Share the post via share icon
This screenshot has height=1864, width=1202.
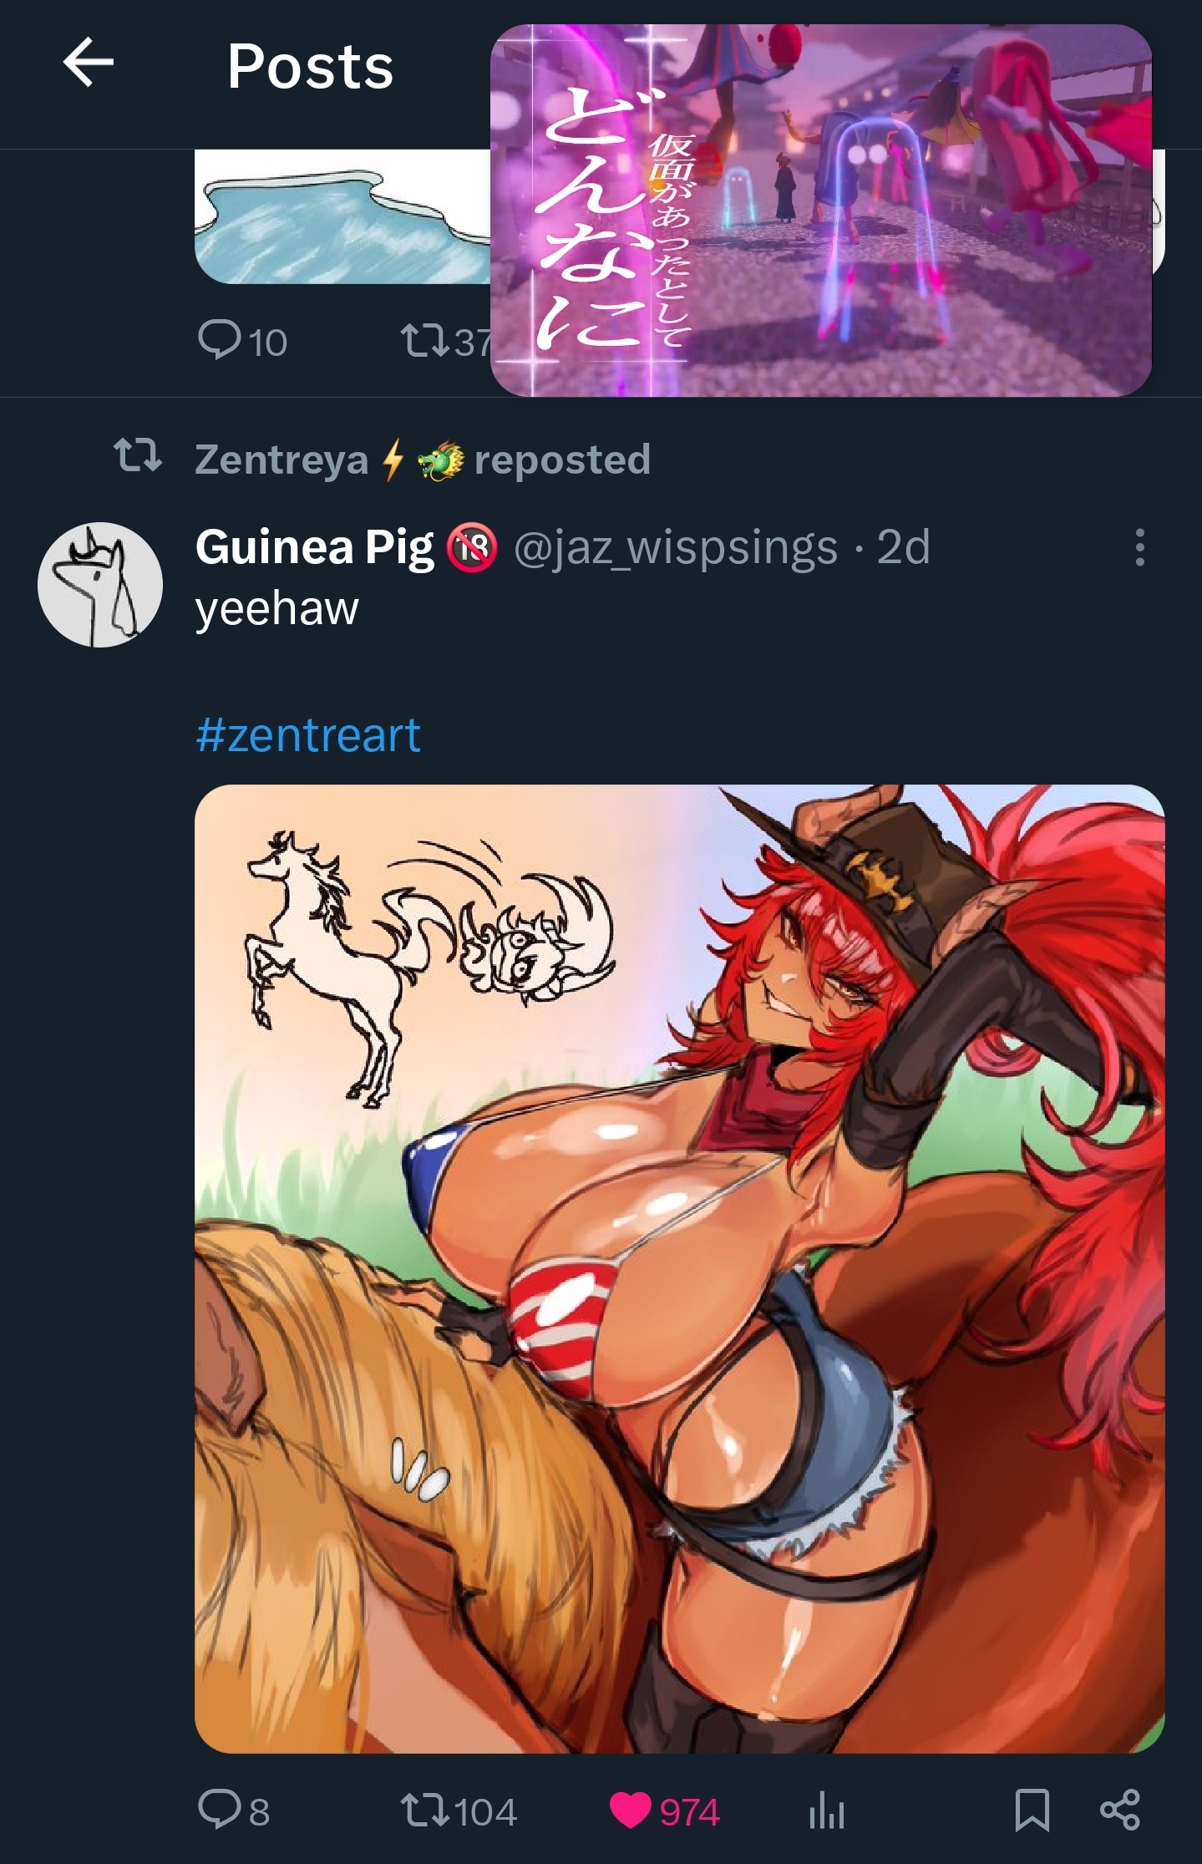1120,1811
